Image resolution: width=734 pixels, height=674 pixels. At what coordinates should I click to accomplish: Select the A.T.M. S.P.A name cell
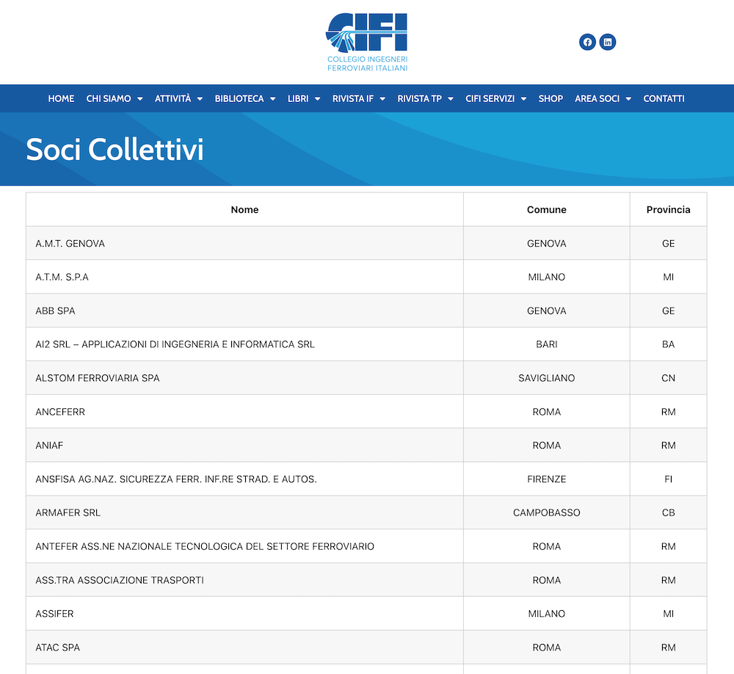245,278
